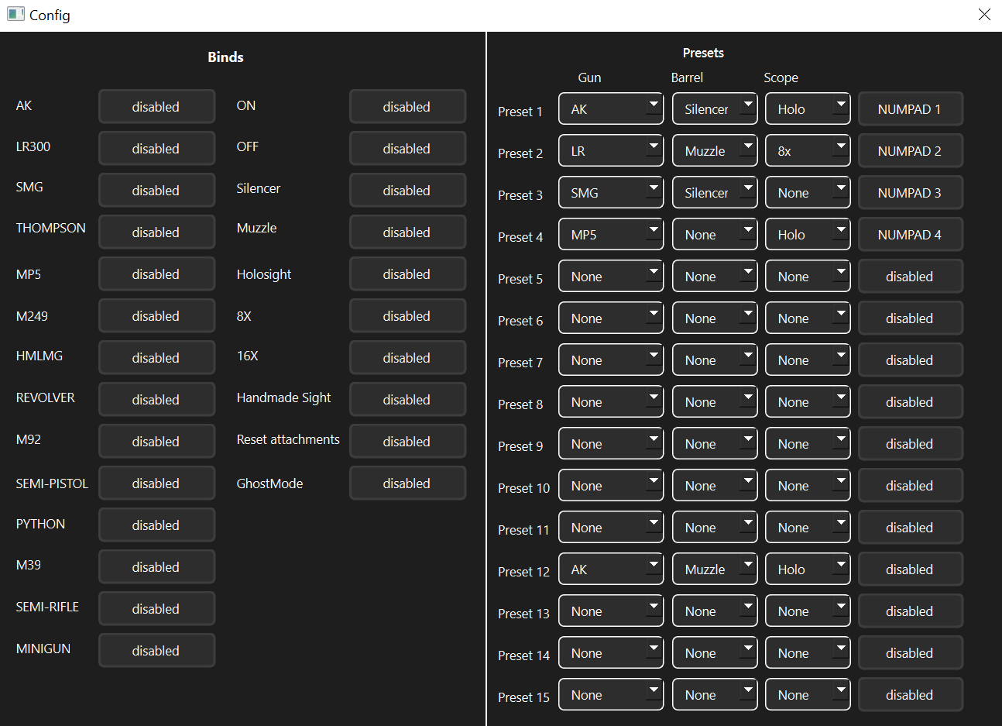Set the MINIGUN bind key
Screen dimensions: 1002x726
click(156, 650)
